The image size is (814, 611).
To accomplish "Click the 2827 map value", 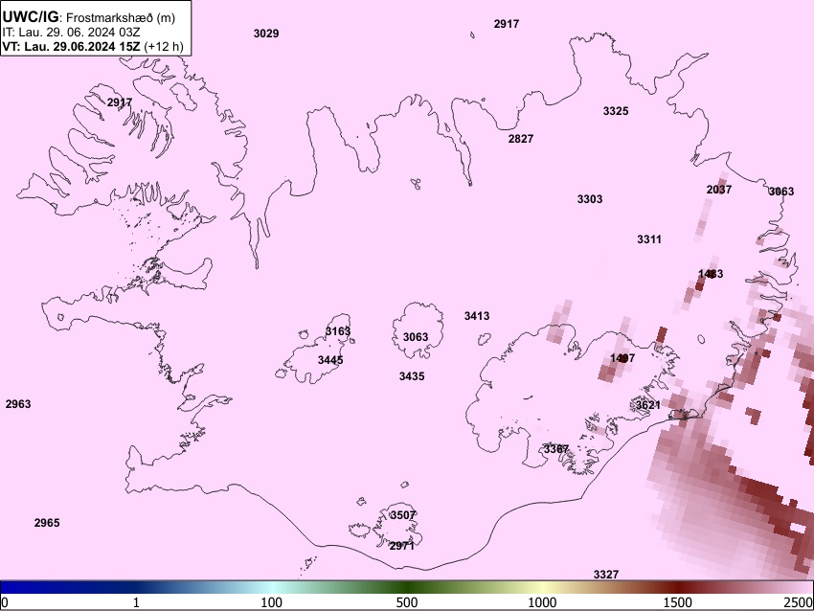I will pyautogui.click(x=521, y=139).
